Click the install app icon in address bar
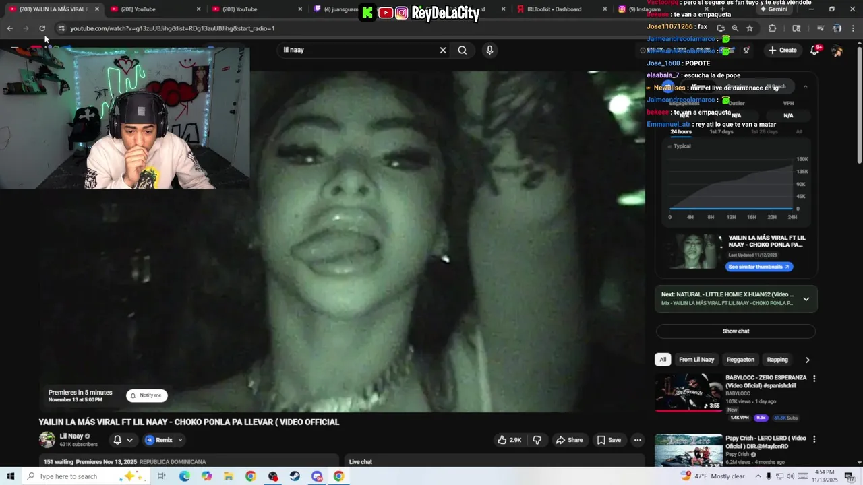This screenshot has height=485, width=863. coord(721,28)
